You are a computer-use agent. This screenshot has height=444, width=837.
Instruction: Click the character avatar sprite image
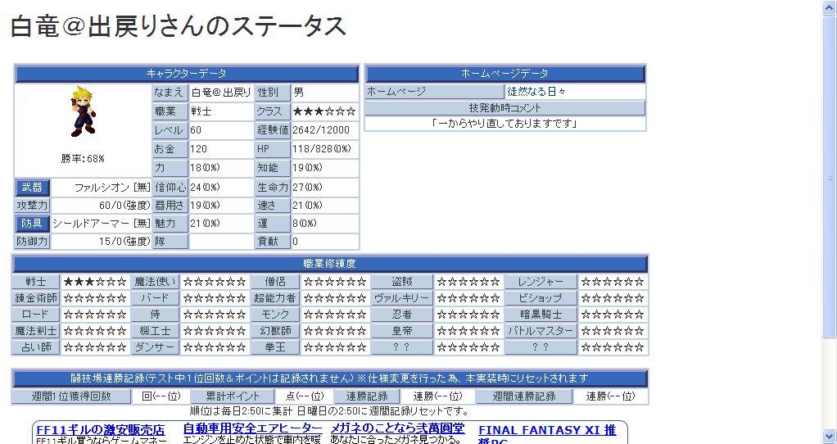(84, 111)
